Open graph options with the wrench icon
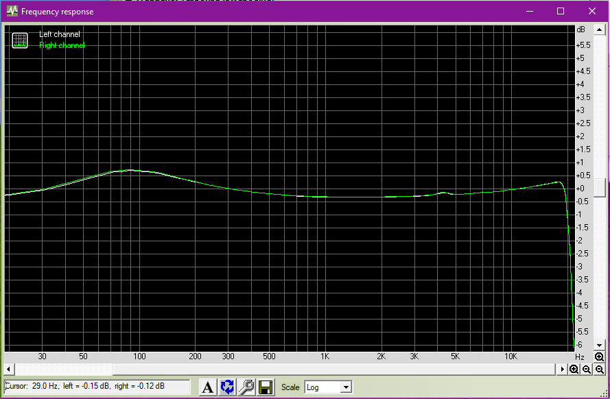Viewport: 610px width, 399px height. tap(246, 387)
